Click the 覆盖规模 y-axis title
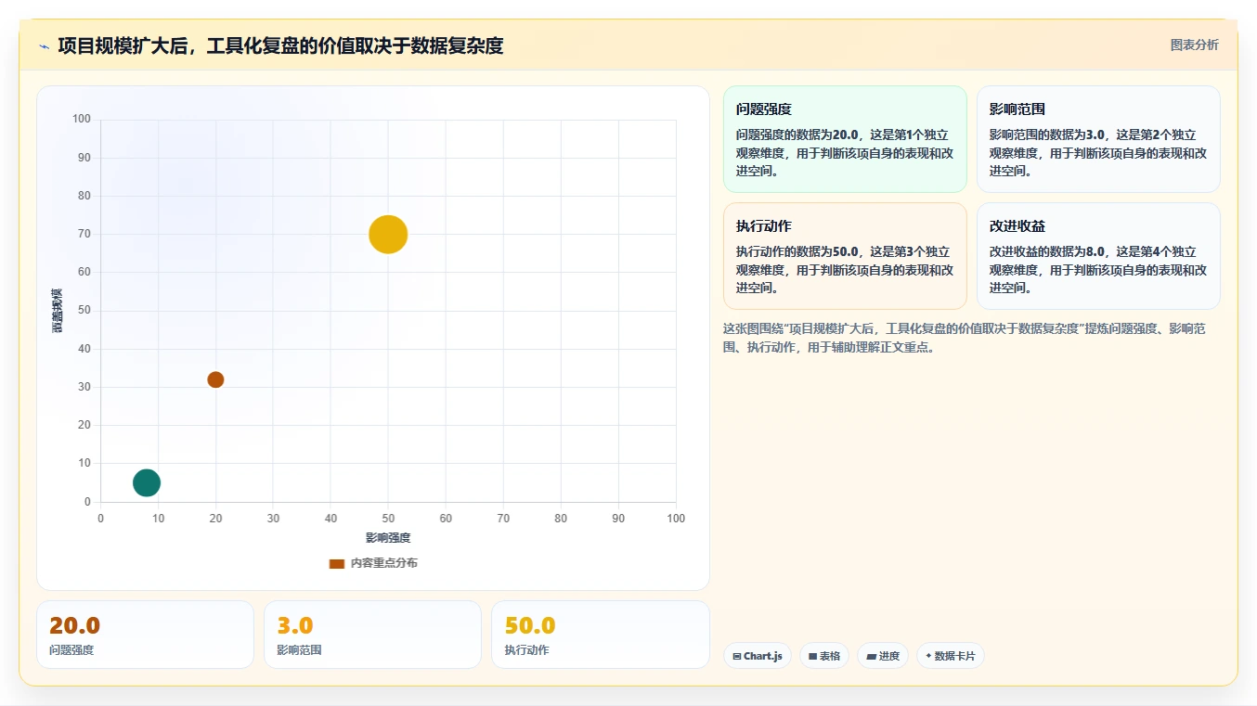The image size is (1257, 706). click(57, 311)
